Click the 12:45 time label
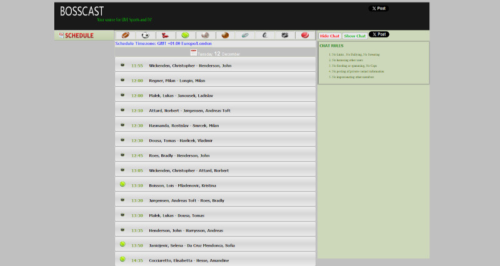This screenshot has width=500, height=266. [137, 155]
